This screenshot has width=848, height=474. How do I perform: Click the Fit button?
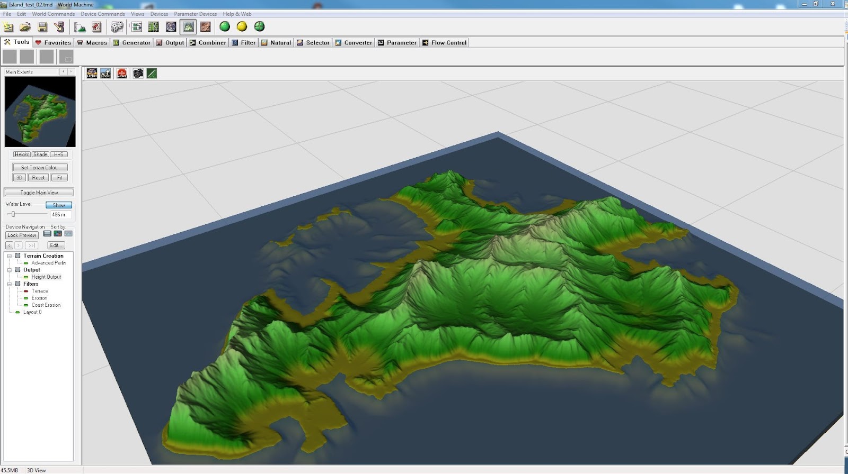pos(59,178)
